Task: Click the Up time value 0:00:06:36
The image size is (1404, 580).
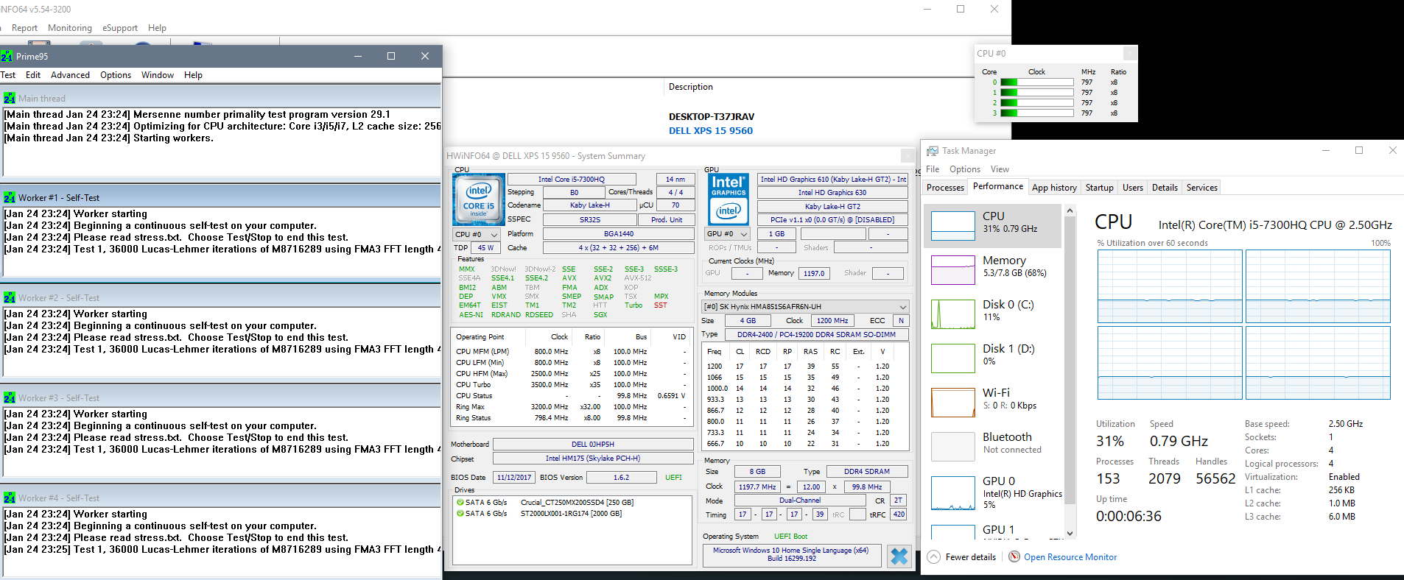Action: tap(1129, 516)
